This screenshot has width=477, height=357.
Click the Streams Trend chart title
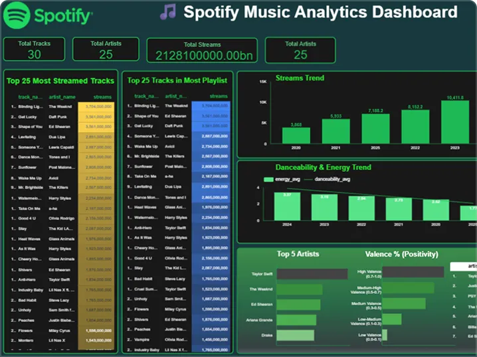(x=300, y=78)
